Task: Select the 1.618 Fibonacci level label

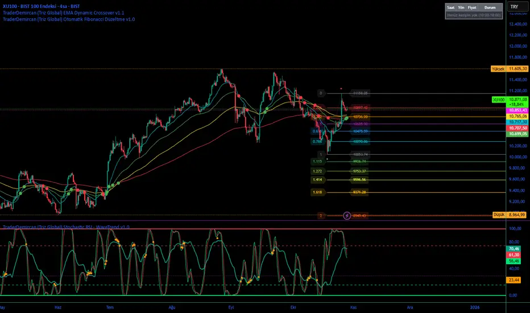Action: click(x=317, y=192)
